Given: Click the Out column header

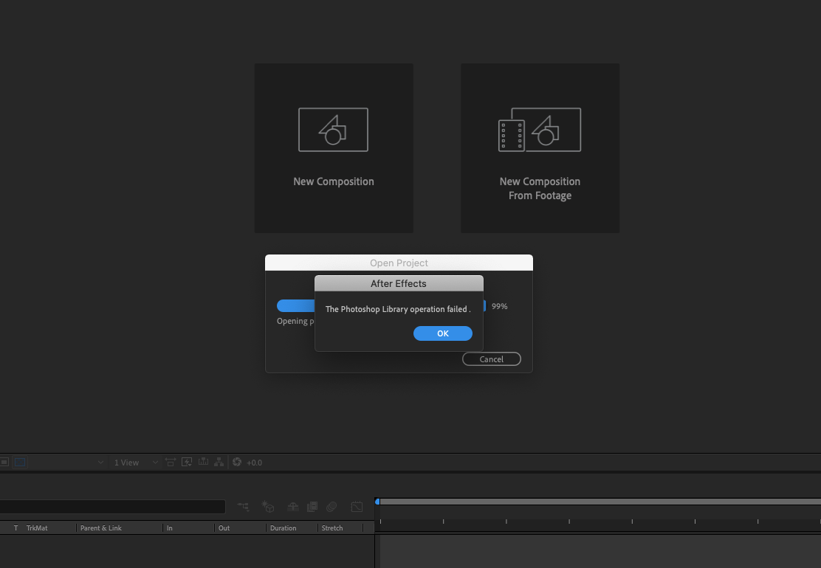Looking at the screenshot, I should (x=224, y=527).
